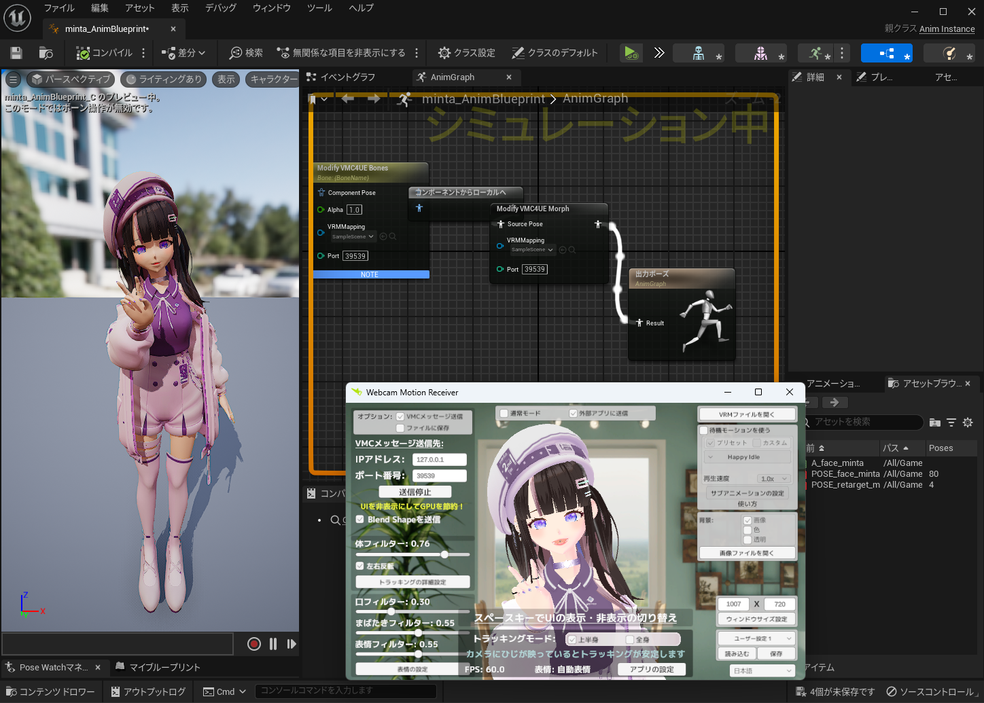Open the 日本語 language dropdown
984x703 pixels.
click(x=762, y=670)
